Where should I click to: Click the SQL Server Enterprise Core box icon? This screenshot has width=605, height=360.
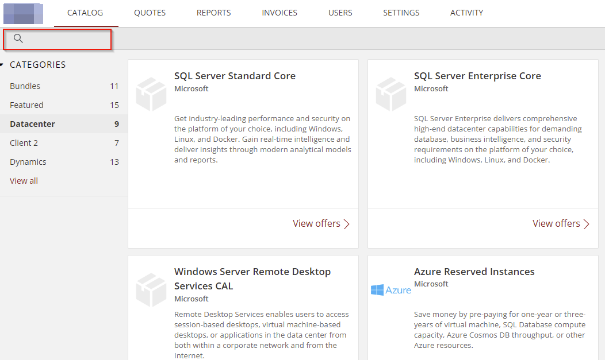point(391,94)
